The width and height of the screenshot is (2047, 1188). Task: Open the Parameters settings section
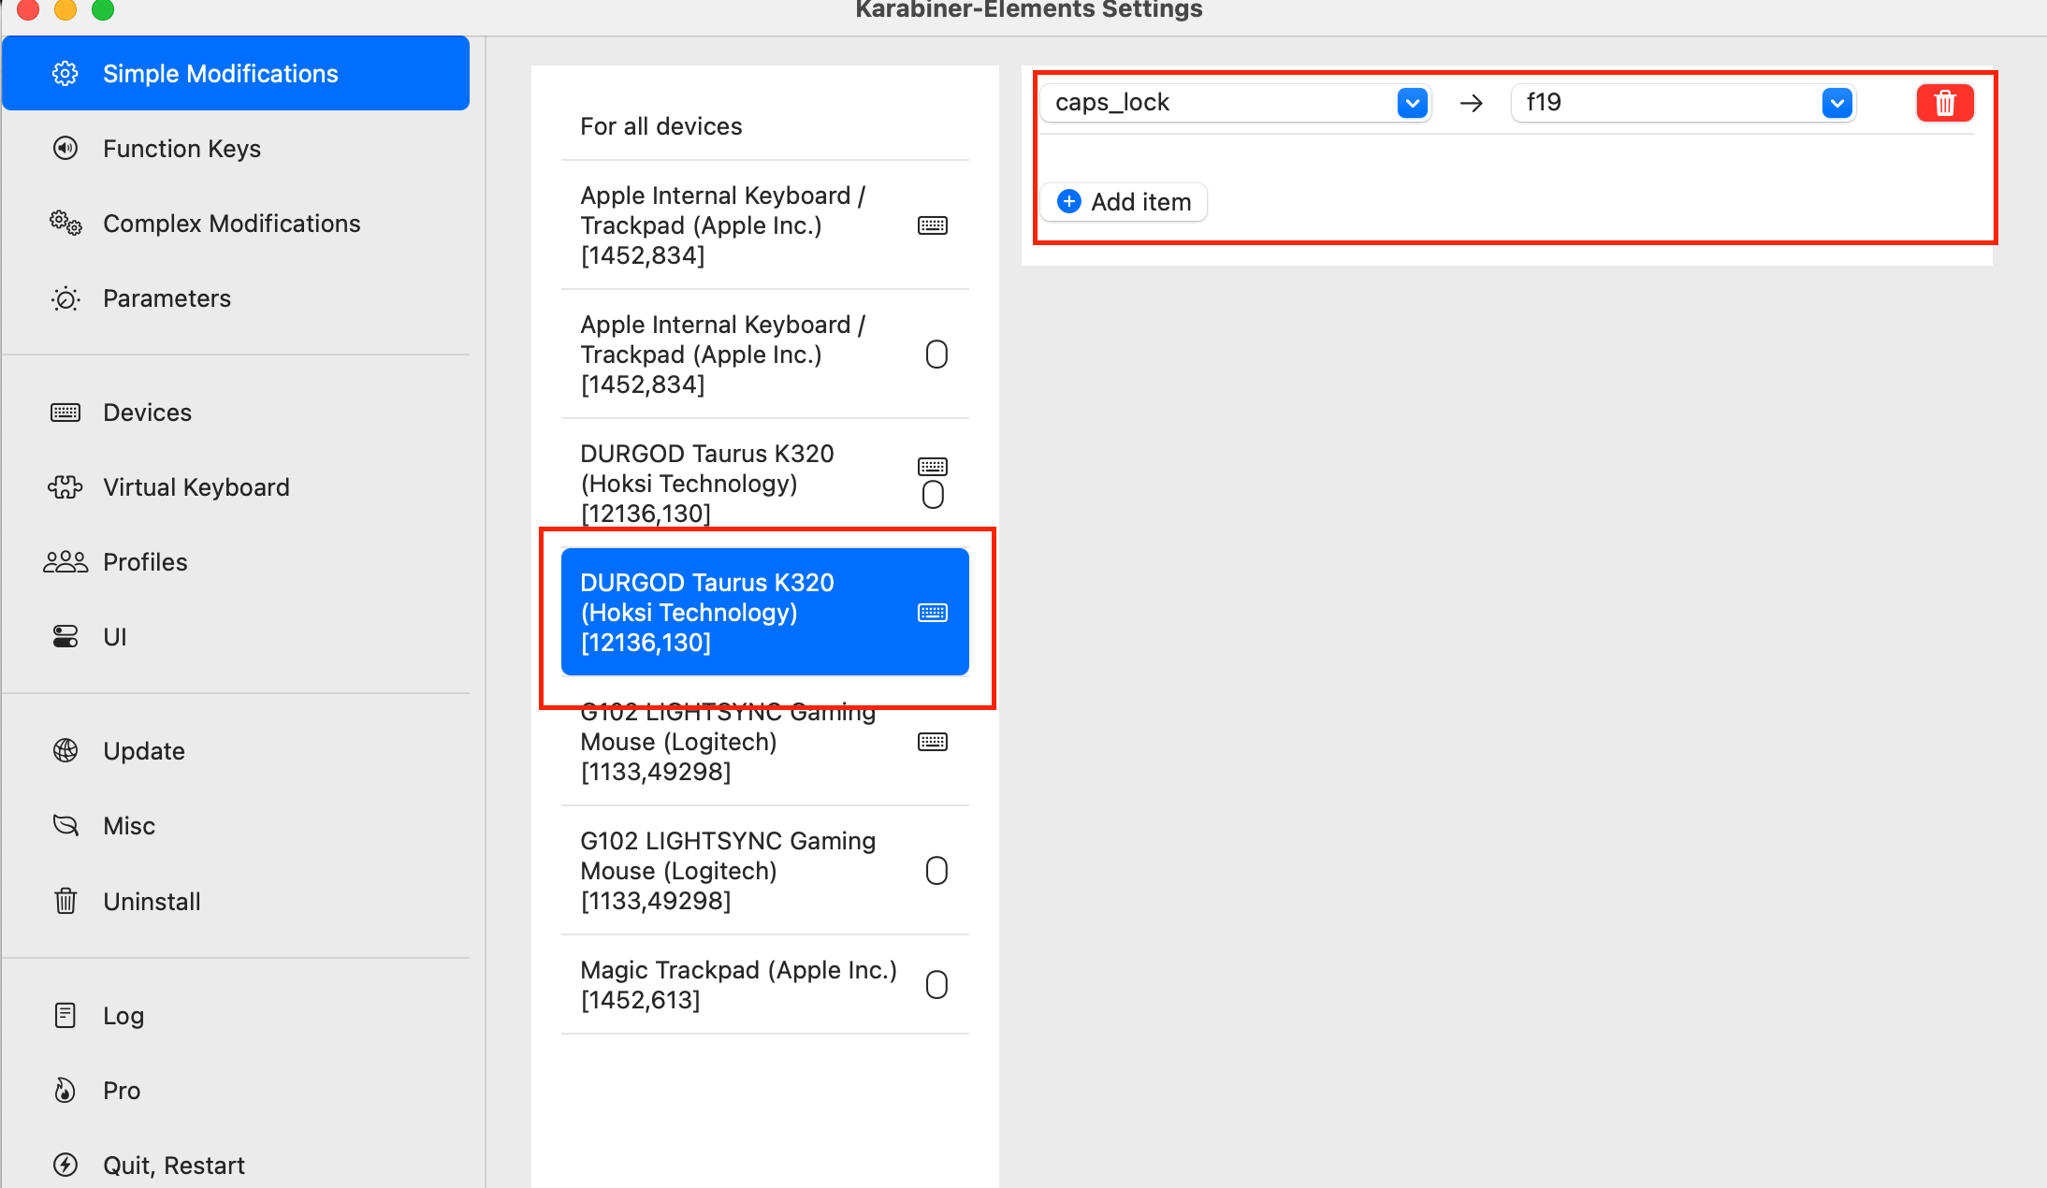[167, 298]
